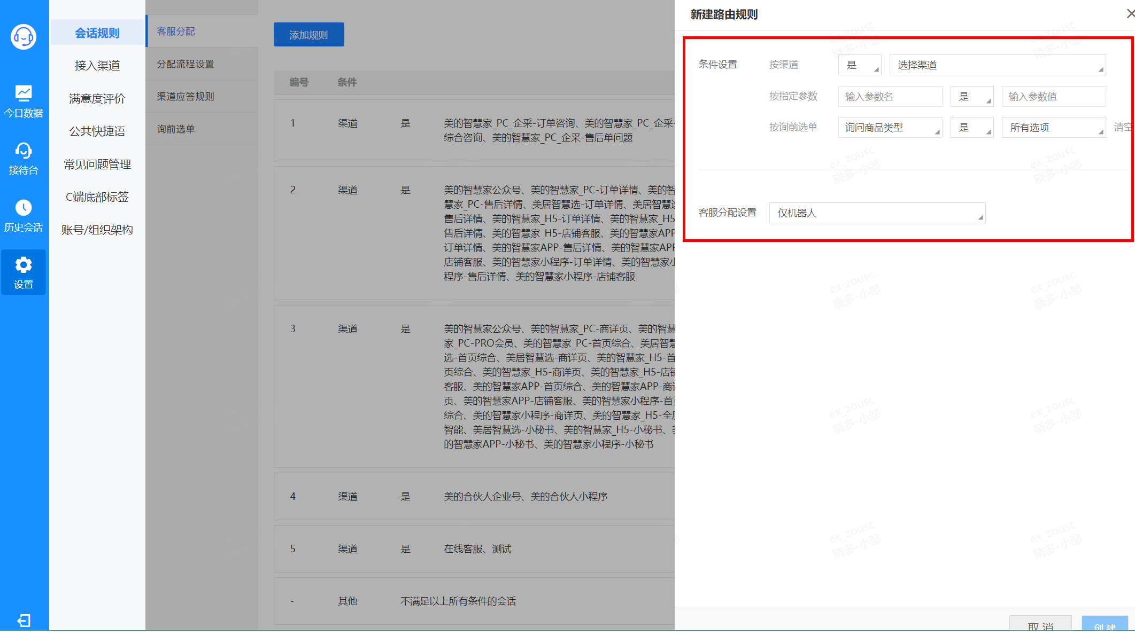Click the 客服分配设置 label

[728, 213]
